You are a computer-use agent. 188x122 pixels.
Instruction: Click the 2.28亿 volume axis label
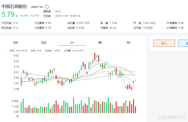pos(16,101)
